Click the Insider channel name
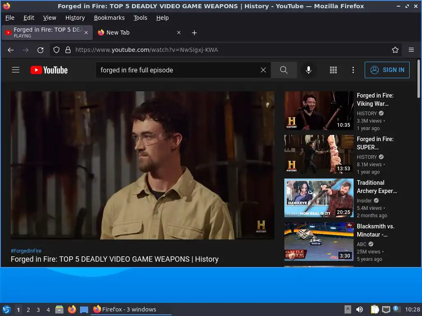 coord(364,200)
